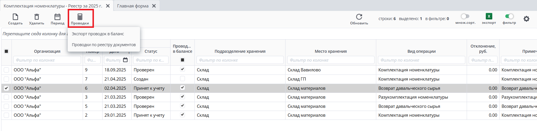Switch to the Главная форма tab
Screen dimensions: 537x131
point(133,6)
